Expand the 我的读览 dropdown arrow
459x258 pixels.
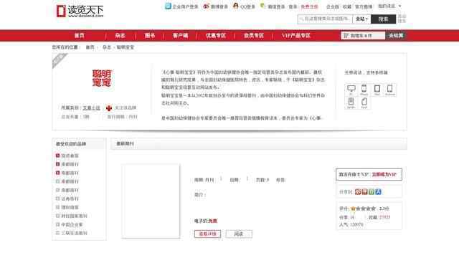[x=400, y=6]
